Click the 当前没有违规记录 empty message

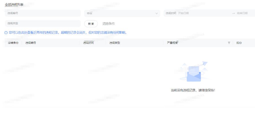(x=193, y=90)
